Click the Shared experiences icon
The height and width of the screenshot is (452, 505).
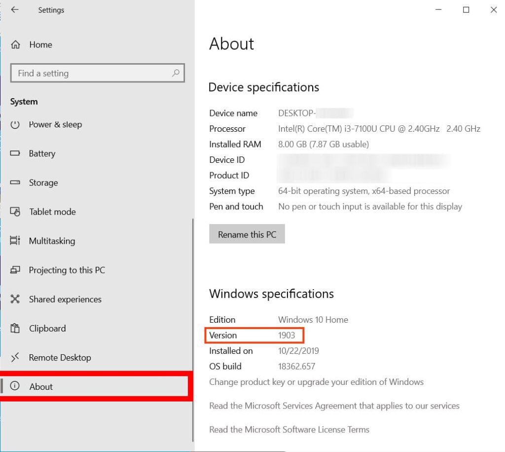point(15,300)
